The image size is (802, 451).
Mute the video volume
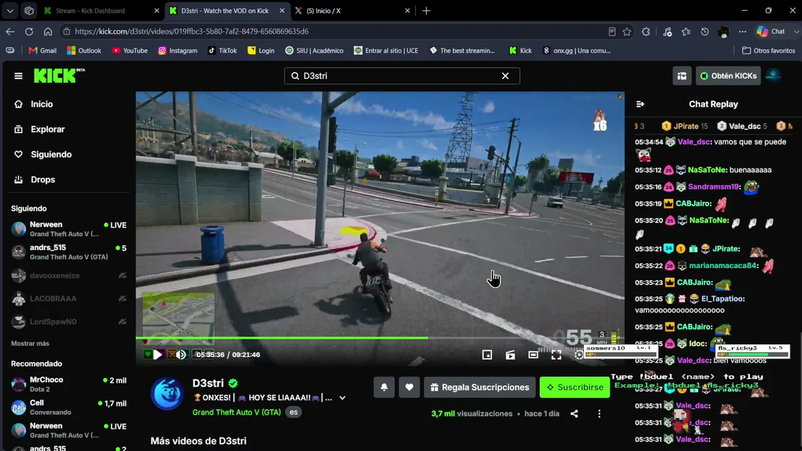[181, 355]
